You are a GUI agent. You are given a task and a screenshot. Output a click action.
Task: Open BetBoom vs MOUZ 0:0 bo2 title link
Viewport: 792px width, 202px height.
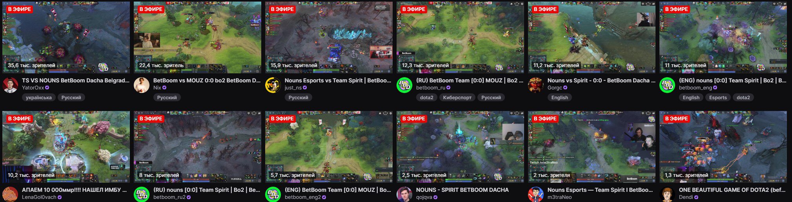pyautogui.click(x=207, y=80)
